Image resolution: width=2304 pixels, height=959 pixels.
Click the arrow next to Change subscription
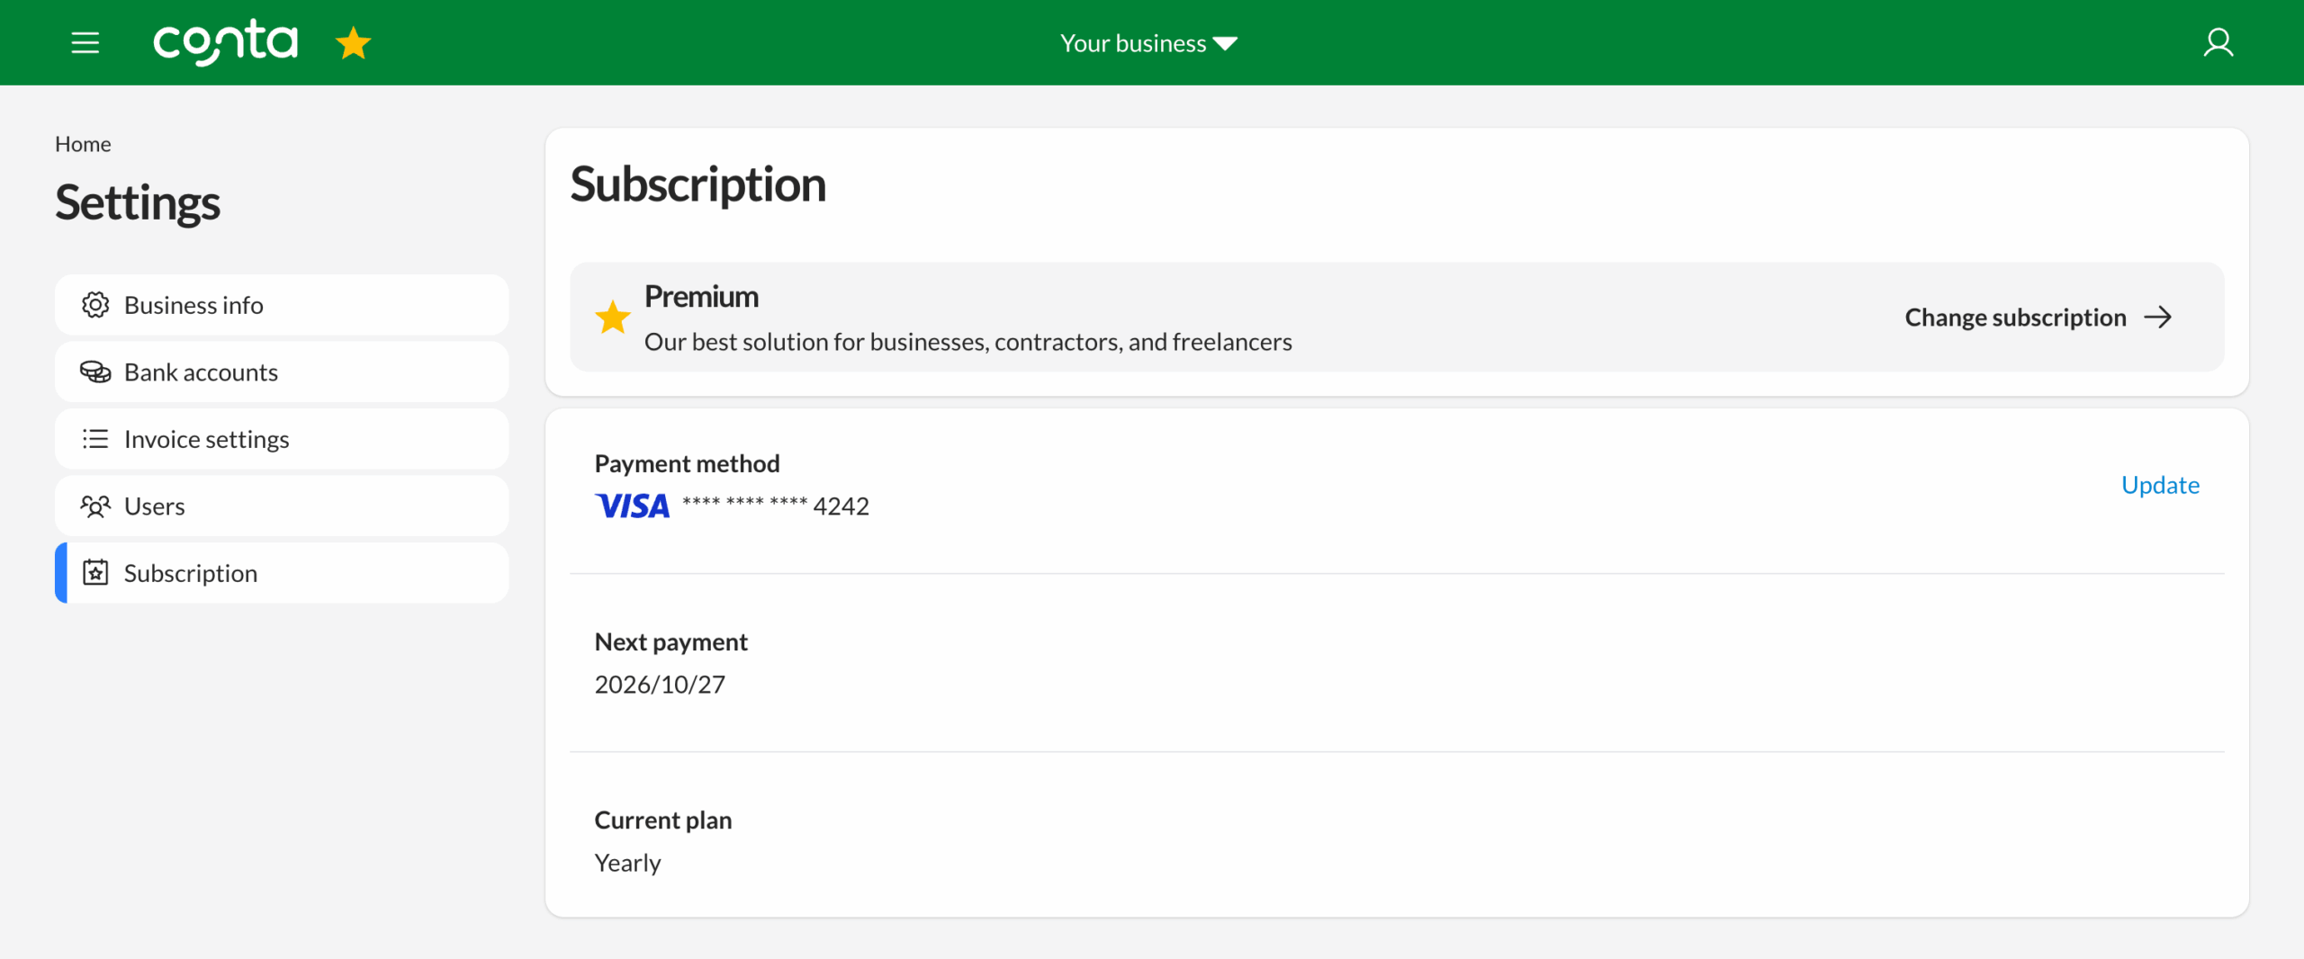click(x=2158, y=318)
